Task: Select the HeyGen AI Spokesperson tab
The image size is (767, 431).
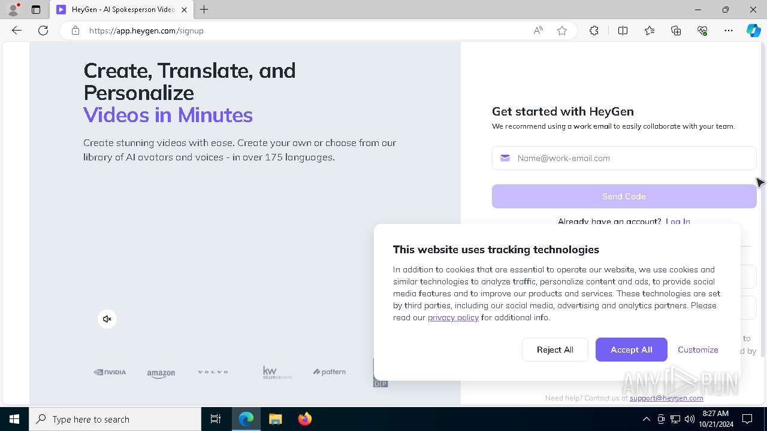Action: pyautogui.click(x=122, y=10)
